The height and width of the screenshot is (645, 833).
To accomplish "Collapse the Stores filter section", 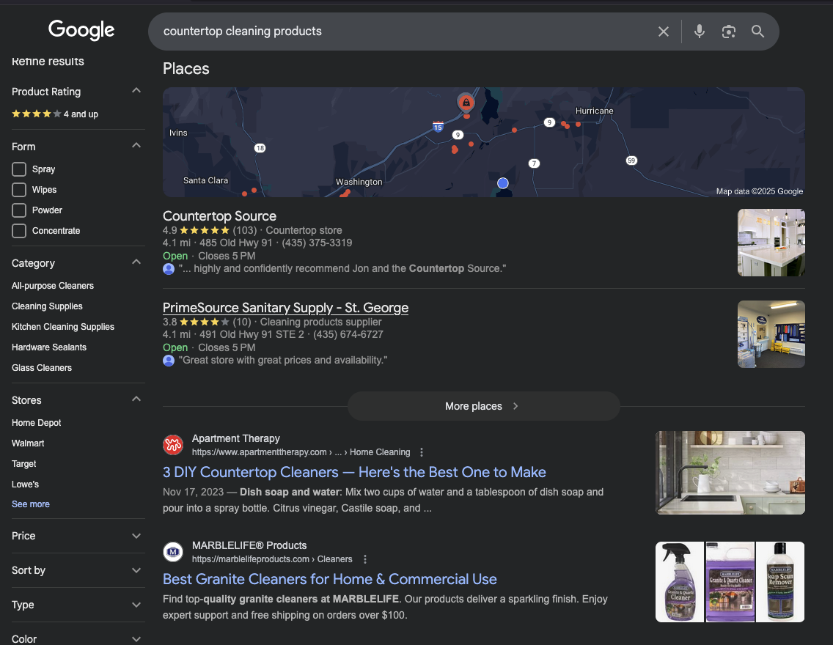I will [136, 399].
